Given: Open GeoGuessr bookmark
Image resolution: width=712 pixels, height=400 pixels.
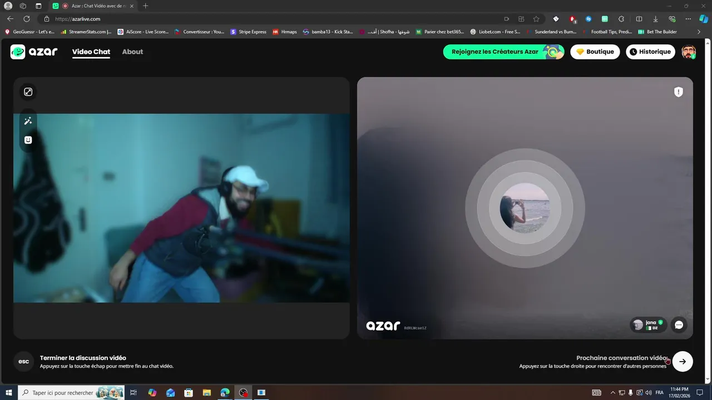Looking at the screenshot, I should coord(29,32).
